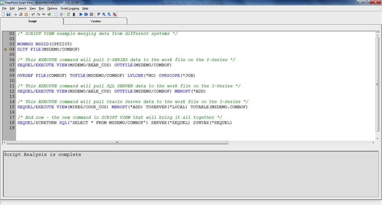Image resolution: width=382 pixels, height=205 pixels.
Task: Go to previous bookmark flag icon
Action: (109, 15)
